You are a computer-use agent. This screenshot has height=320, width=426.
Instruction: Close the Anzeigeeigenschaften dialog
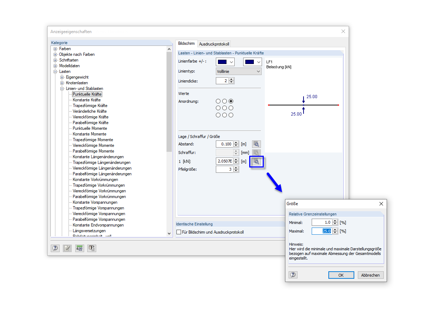(343, 31)
